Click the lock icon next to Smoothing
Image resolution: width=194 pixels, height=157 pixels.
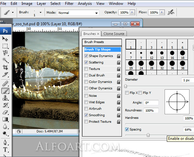pos(119,115)
